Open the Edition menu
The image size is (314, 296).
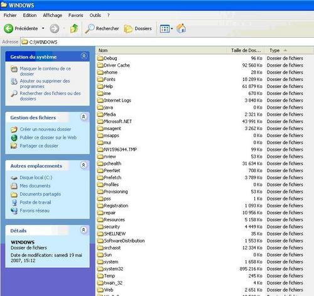tap(30, 15)
